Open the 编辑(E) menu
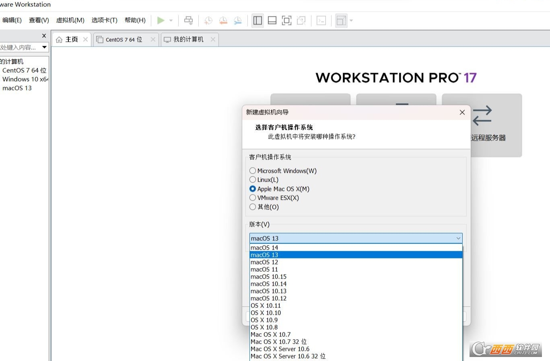 (x=12, y=20)
